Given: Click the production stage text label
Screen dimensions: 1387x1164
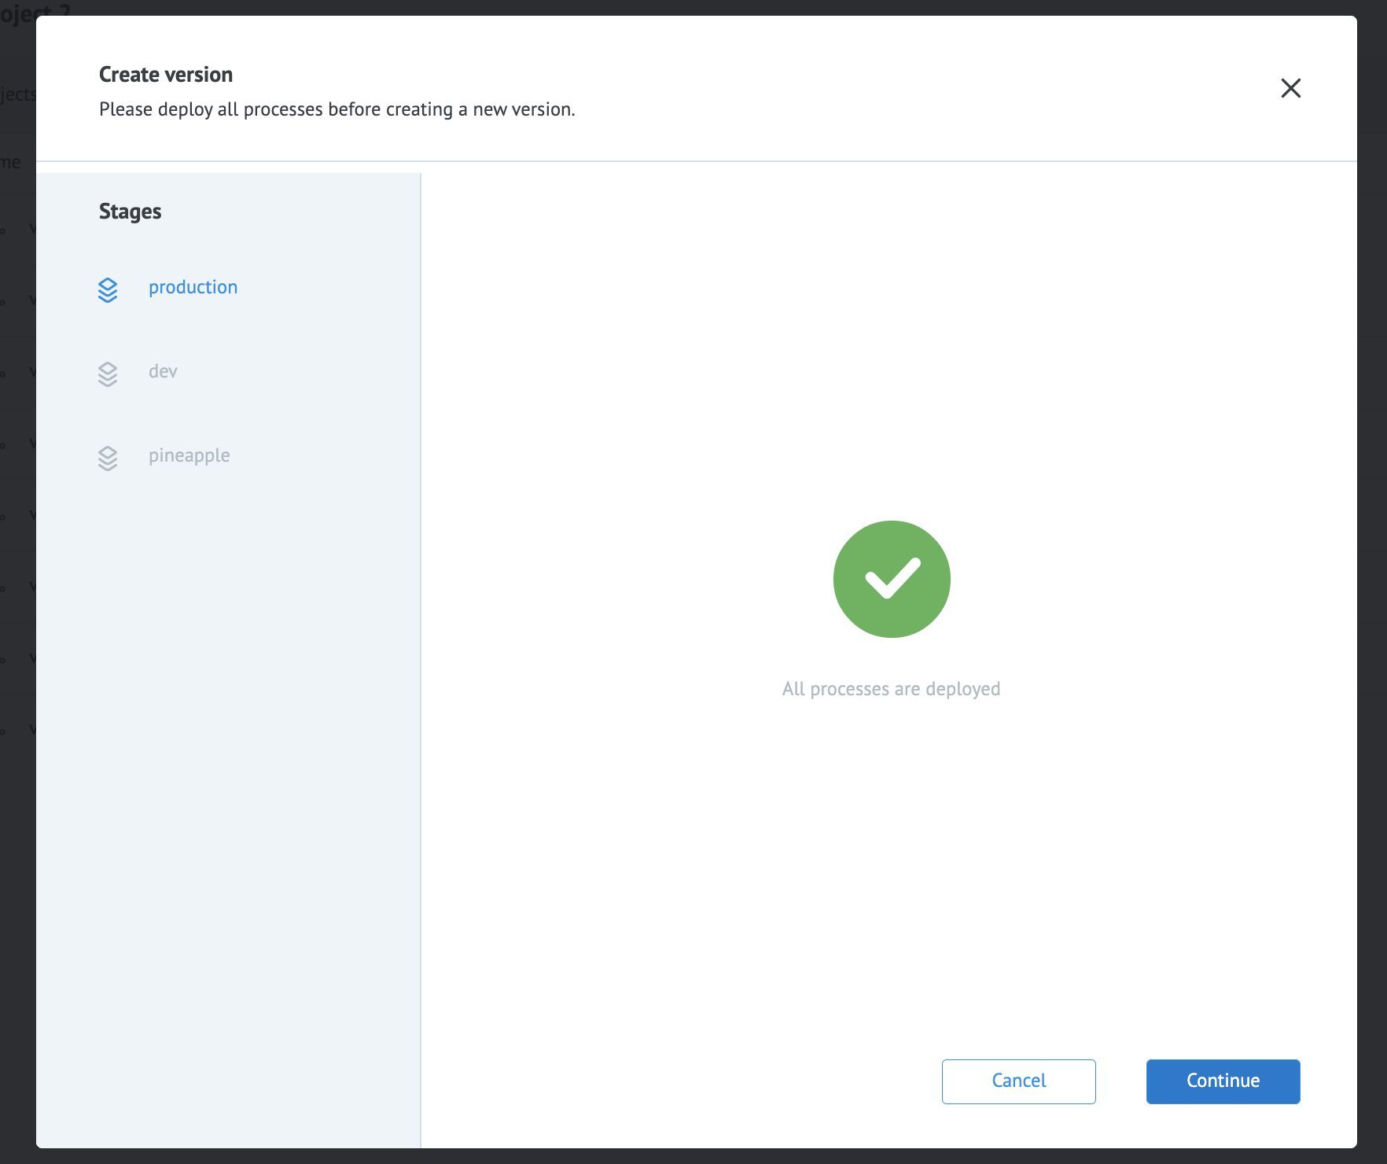Looking at the screenshot, I should (x=193, y=287).
